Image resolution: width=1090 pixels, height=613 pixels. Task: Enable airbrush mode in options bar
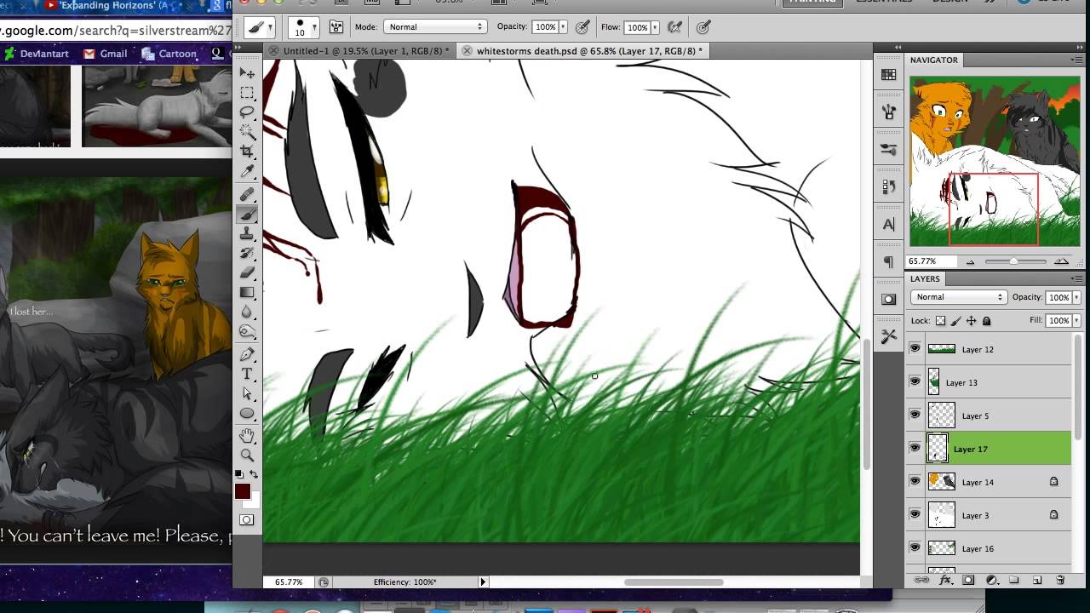pos(674,27)
